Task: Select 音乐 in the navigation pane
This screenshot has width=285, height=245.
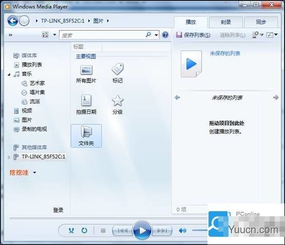Action: point(23,74)
